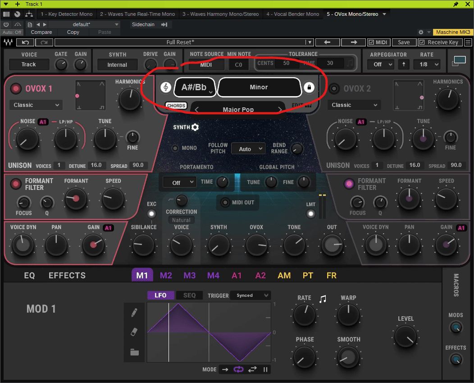
Task: Click the CHORDS button
Action: click(176, 106)
